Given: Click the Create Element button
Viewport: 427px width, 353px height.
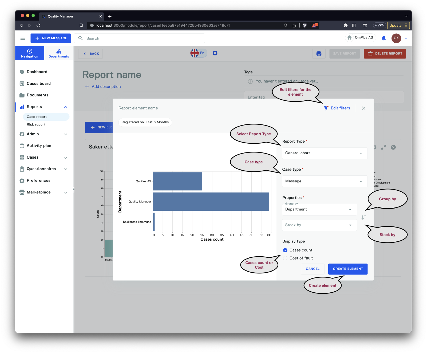Looking at the screenshot, I should pyautogui.click(x=347, y=269).
